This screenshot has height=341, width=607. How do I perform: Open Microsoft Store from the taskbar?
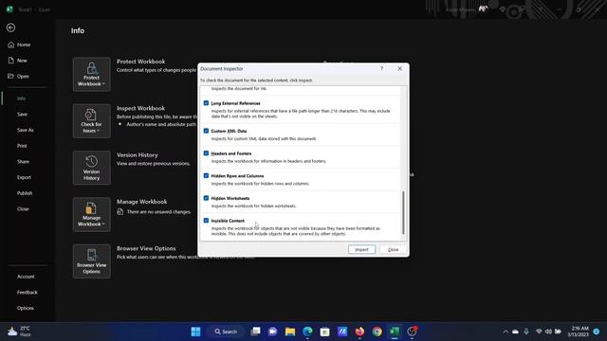[x=324, y=332]
